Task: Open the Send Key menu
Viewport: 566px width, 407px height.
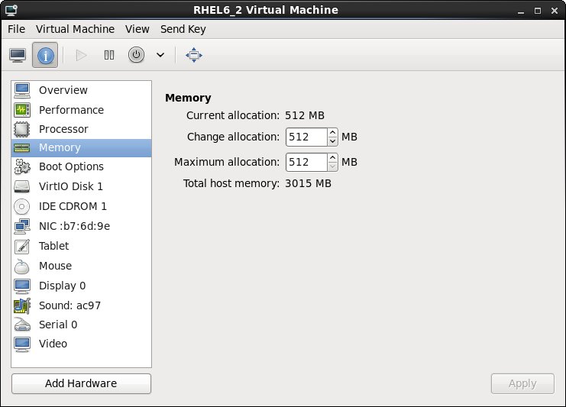Action: coord(183,29)
